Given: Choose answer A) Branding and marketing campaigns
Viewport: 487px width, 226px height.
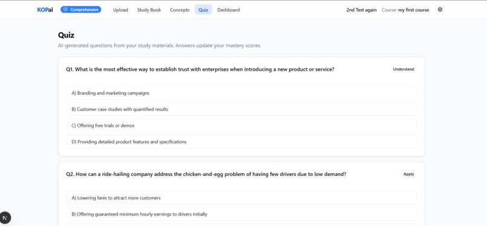Looking at the screenshot, I should (241, 93).
